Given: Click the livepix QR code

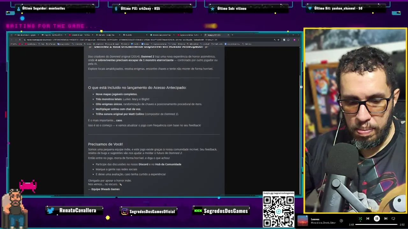Looking at the screenshot, I should pyautogui.click(x=279, y=212).
